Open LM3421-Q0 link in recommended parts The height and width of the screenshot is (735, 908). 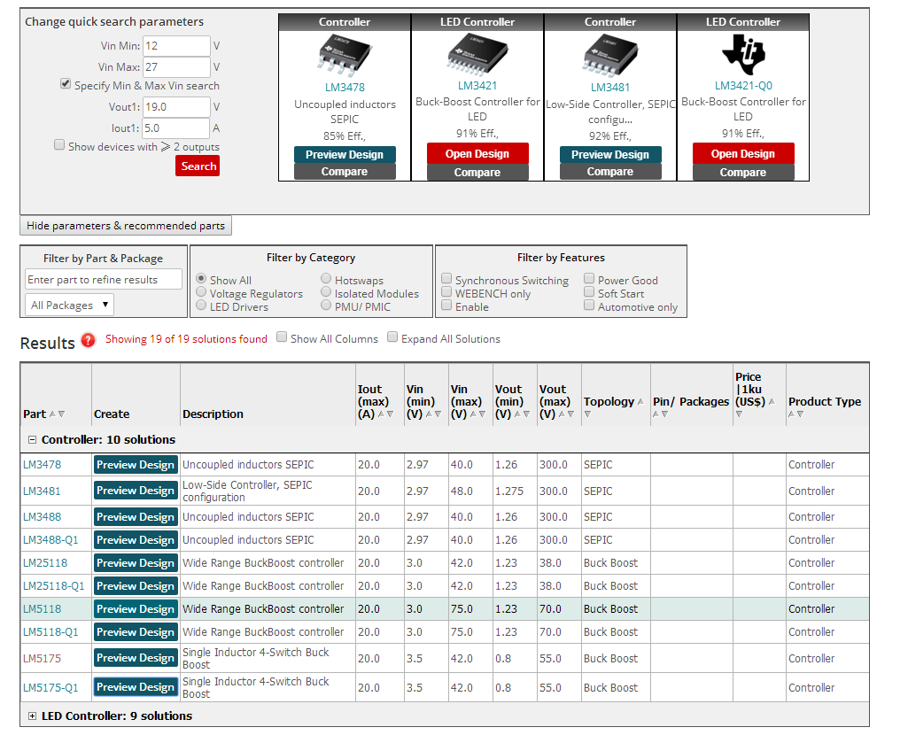(x=743, y=86)
